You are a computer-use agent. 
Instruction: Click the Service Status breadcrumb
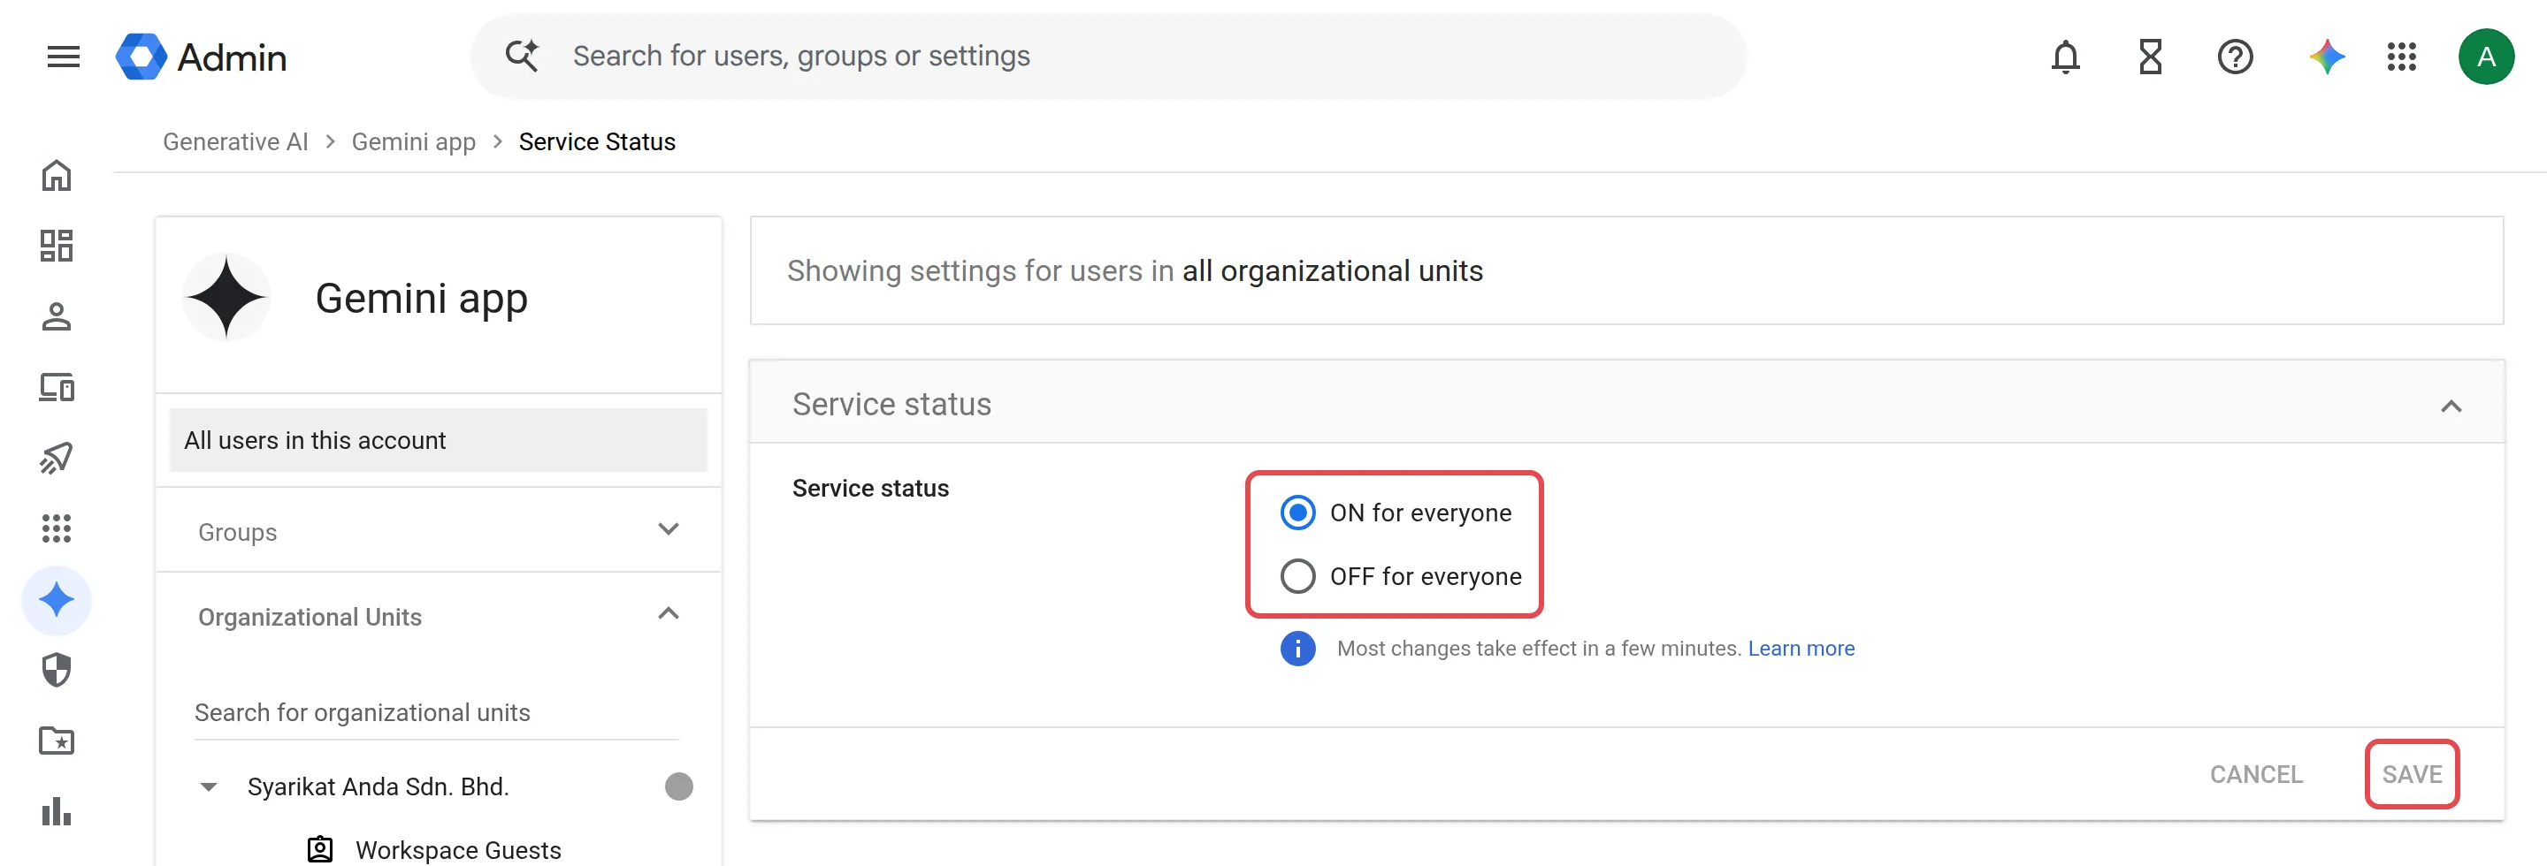pyautogui.click(x=597, y=142)
